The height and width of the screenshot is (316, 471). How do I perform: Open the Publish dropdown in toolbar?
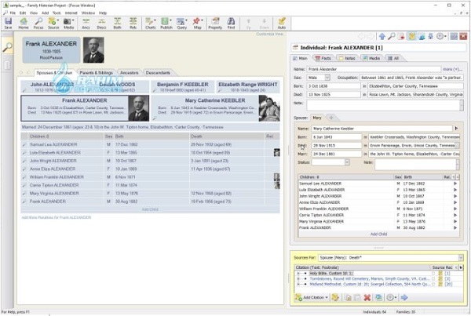[x=170, y=20]
